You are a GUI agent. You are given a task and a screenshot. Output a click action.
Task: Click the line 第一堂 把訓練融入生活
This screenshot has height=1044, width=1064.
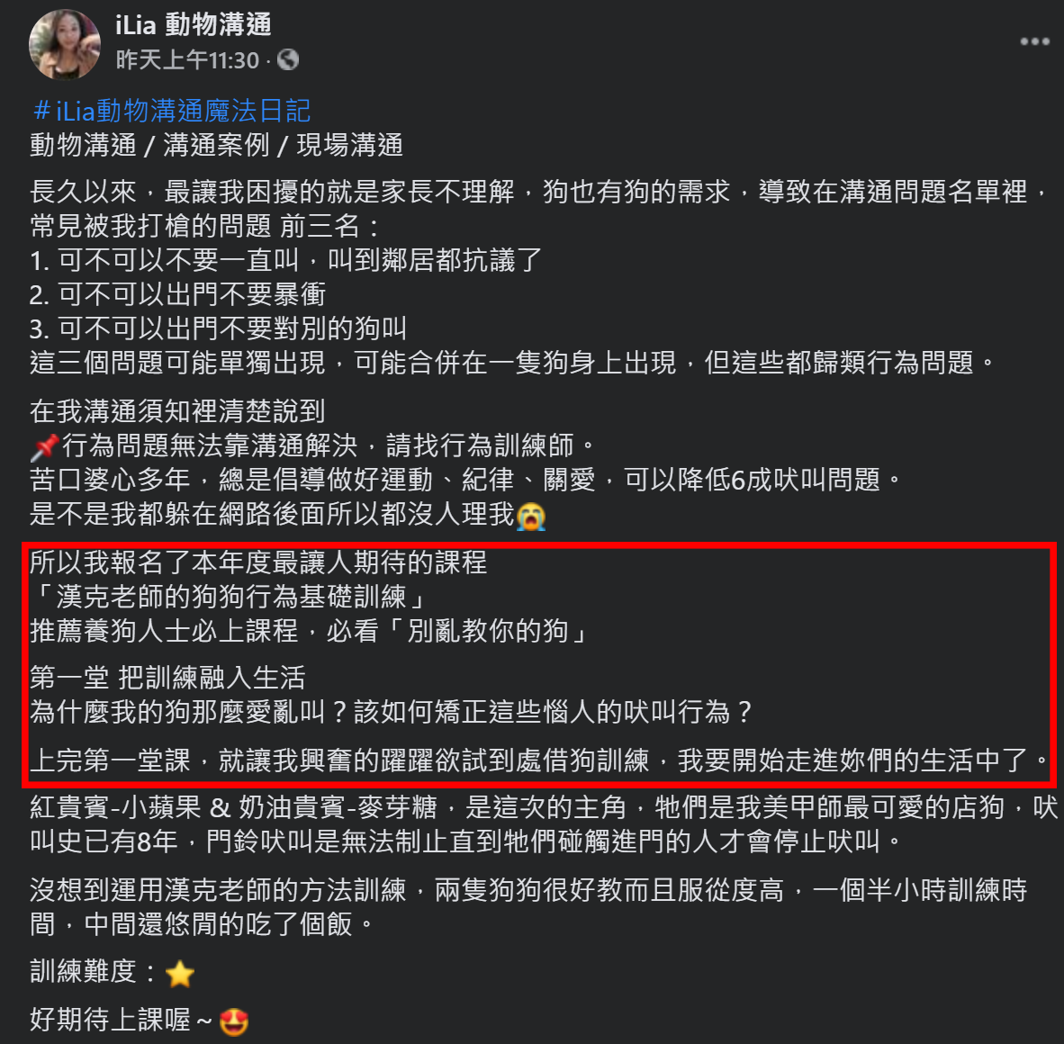[x=167, y=678]
